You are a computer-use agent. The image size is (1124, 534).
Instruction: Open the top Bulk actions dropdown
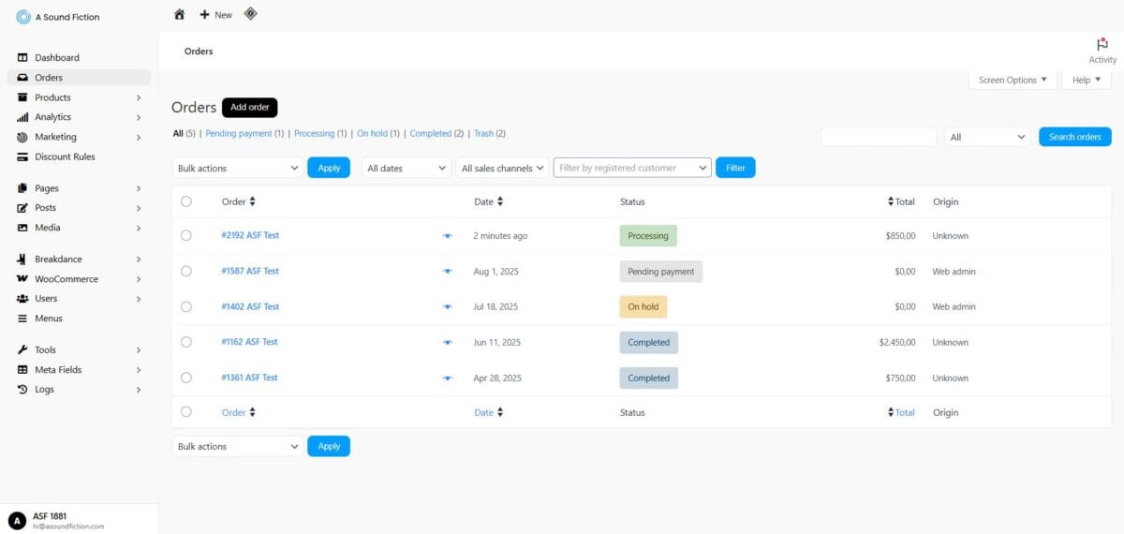click(x=237, y=168)
